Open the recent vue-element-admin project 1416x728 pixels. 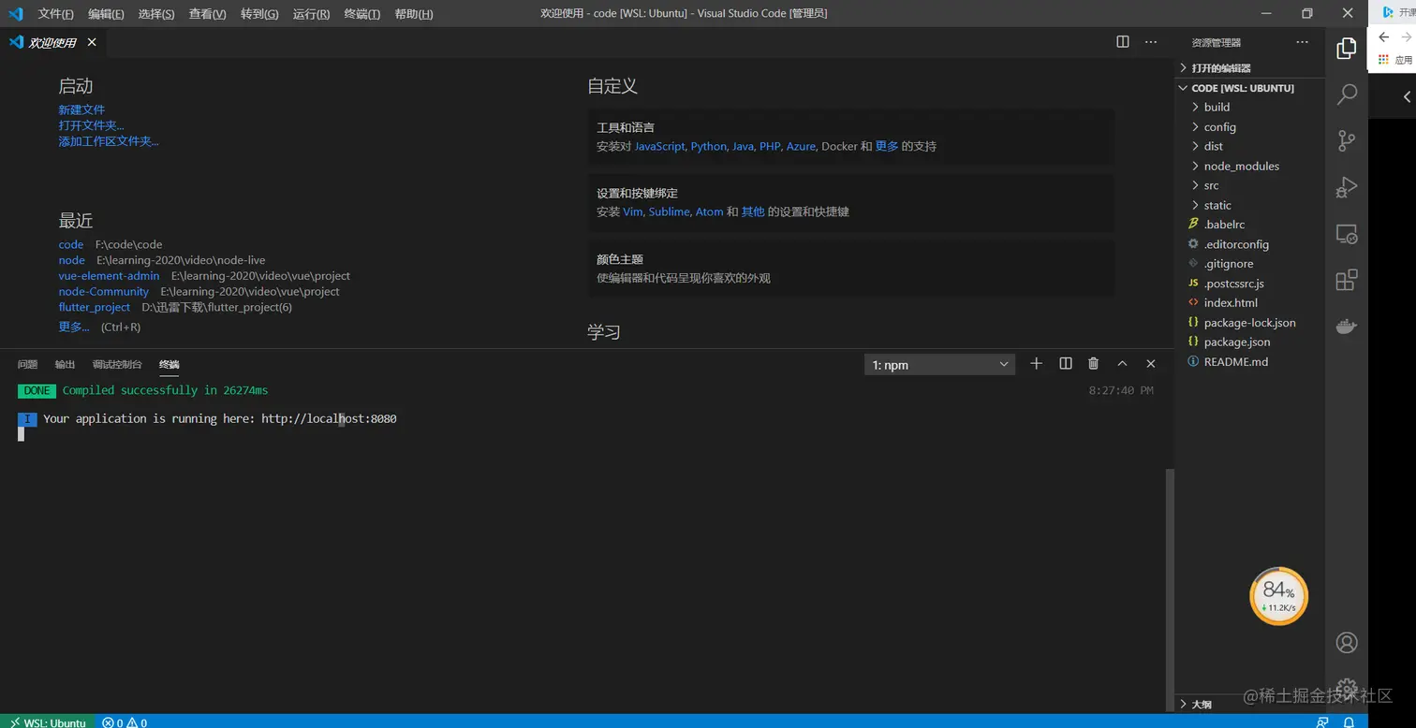point(109,276)
